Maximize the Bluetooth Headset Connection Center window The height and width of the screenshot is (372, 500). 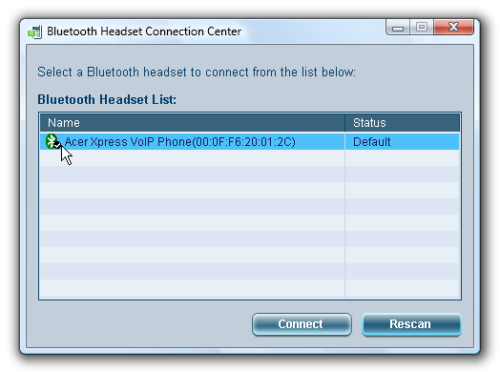(x=422, y=28)
